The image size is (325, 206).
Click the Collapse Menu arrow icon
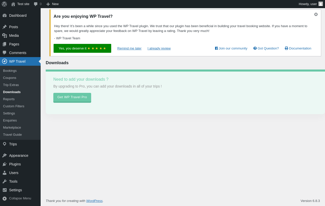[5, 198]
